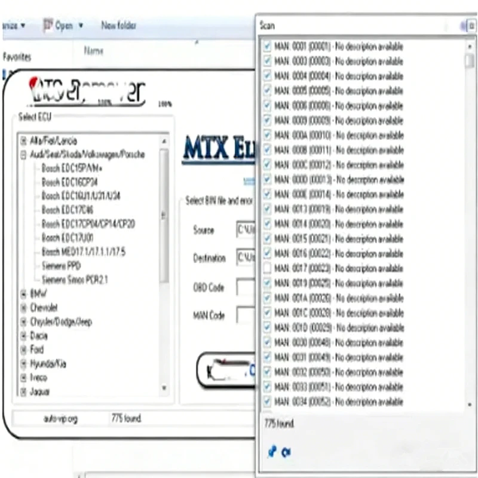Toggle checkbox for MAN: 0014 (00020)
The image size is (478, 478).
point(267,224)
